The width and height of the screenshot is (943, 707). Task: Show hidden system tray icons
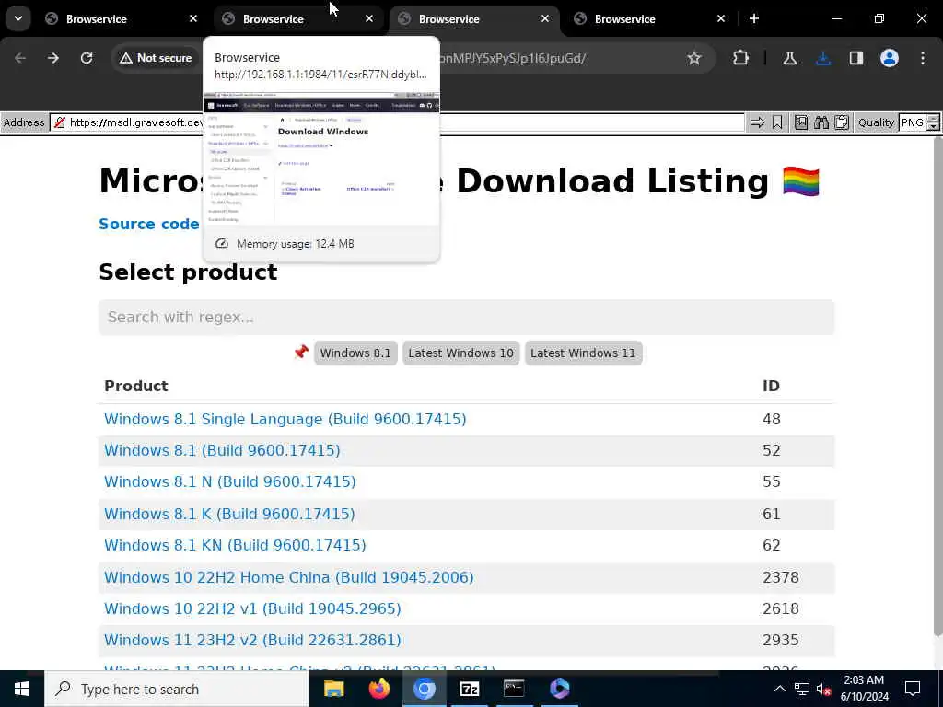coord(779,689)
